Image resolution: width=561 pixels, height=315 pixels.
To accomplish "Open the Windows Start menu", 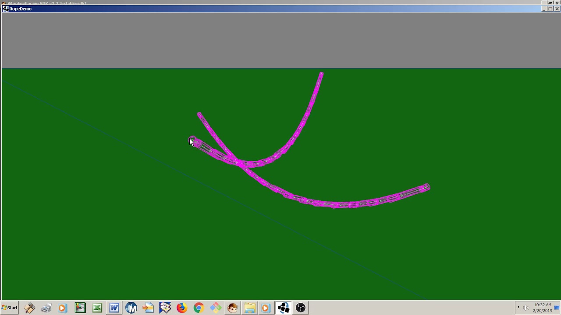I will [x=10, y=308].
